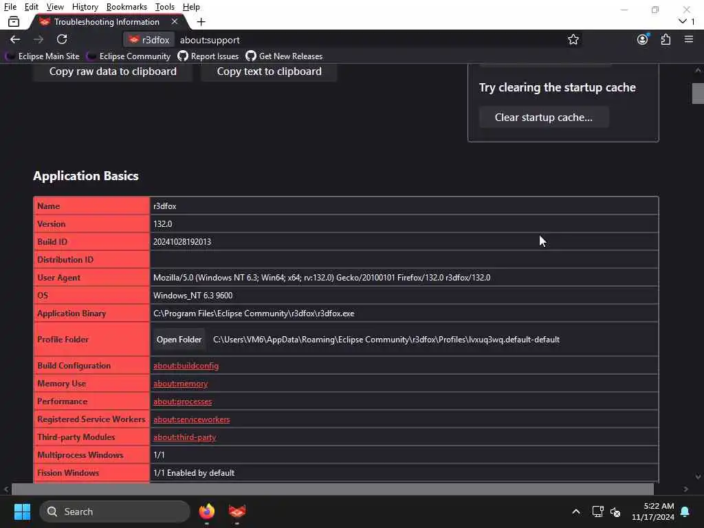Click the scroll up arrow
704x528 pixels.
pos(698,70)
